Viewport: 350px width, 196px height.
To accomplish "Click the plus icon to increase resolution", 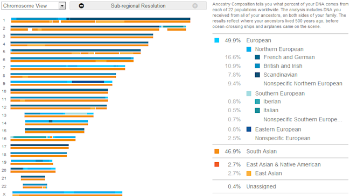I will coord(195,6).
